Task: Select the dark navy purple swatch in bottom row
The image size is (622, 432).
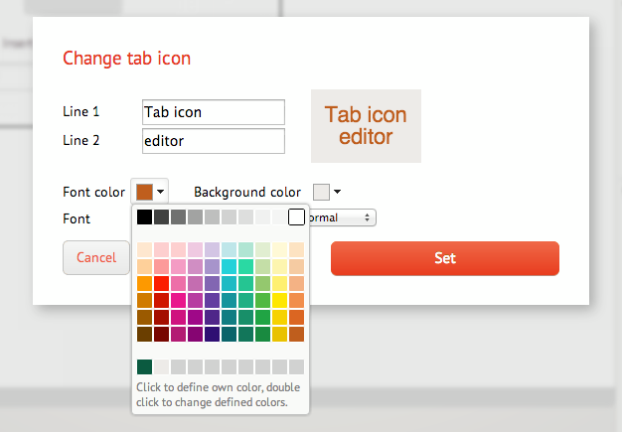Action: pos(212,334)
